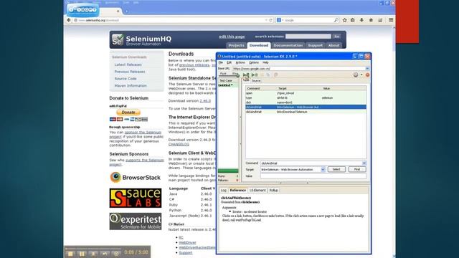Click the rollup swirl icon in IDE toolbar
Viewport: 459px width, 258px height.
click(x=275, y=75)
